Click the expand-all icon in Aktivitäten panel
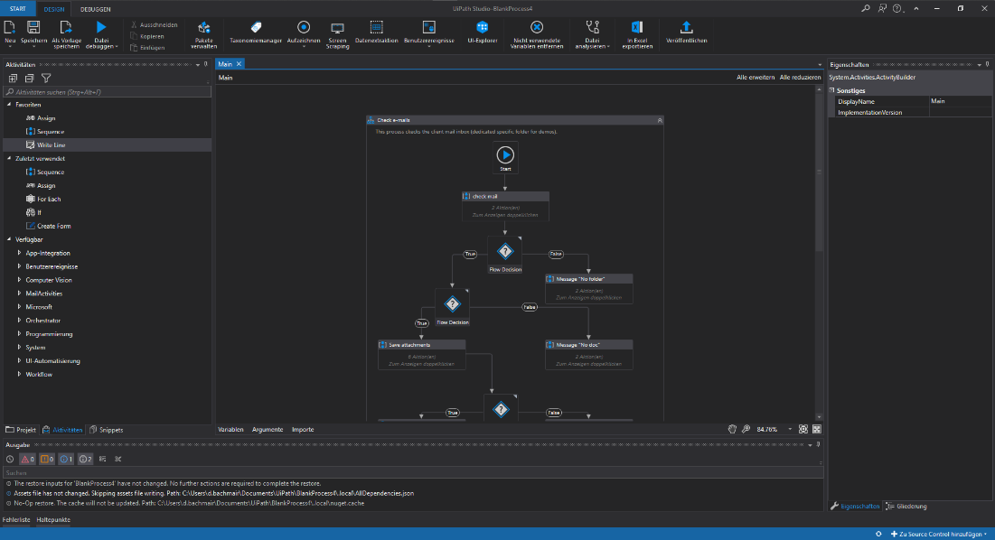The height and width of the screenshot is (540, 995). [x=13, y=78]
